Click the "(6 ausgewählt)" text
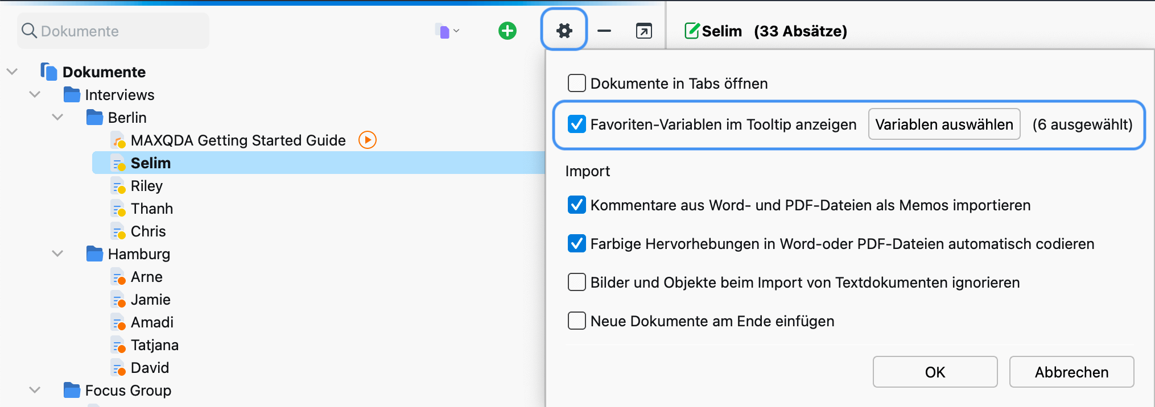Viewport: 1155px width, 407px height. coord(1083,124)
